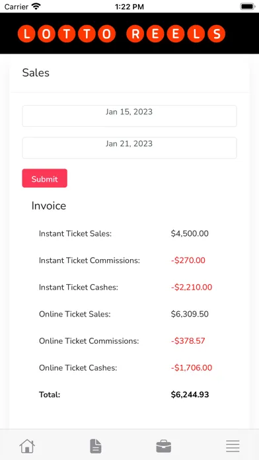The width and height of the screenshot is (259, 460).
Task: Select the Instant Ticket Commissions value -$270.00
Action: click(x=188, y=260)
